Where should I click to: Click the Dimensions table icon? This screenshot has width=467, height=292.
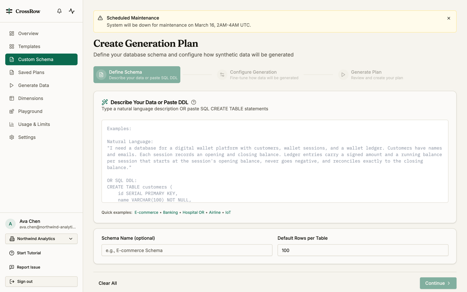(12, 98)
